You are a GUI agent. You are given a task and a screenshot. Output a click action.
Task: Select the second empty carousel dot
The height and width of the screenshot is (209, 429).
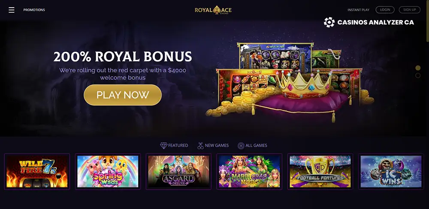tap(418, 75)
